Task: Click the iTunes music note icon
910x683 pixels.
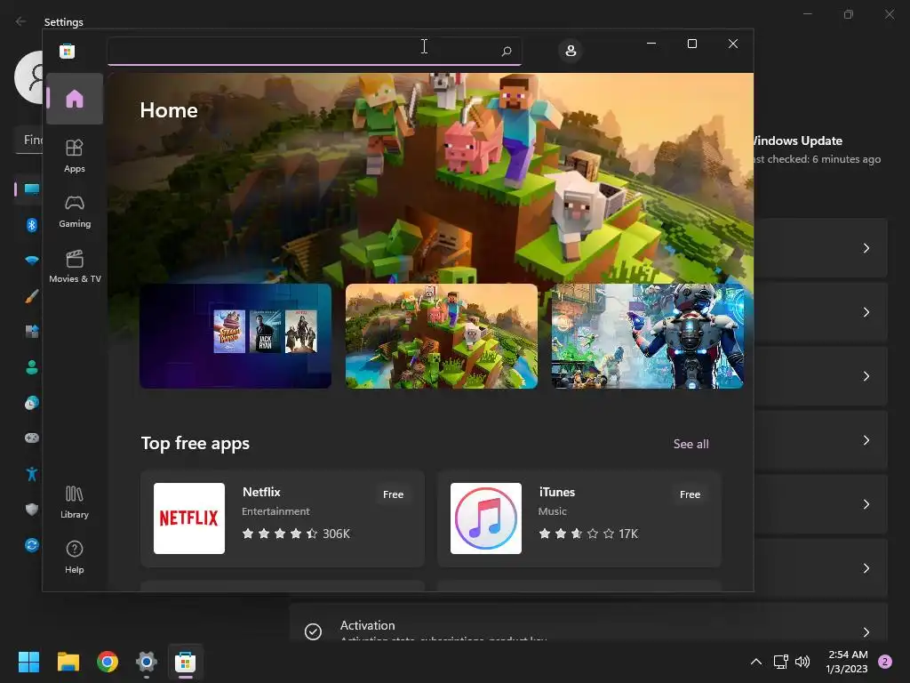Action: 486,518
